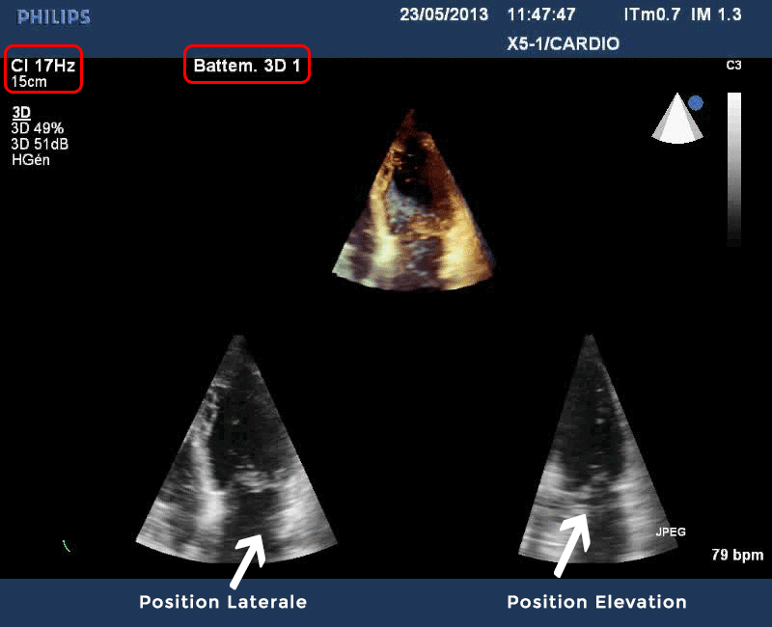Click the grayscale bar under C3
772x627 pixels.
pos(734,168)
